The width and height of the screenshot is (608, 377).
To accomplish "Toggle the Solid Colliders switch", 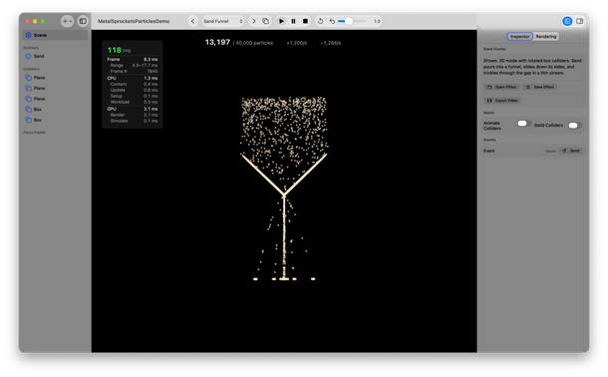I will pos(575,126).
